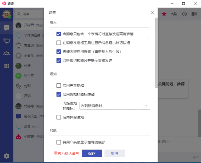The image size is (201, 163).
Task: Open the chat messages navigation icon
Action: coord(7,28)
